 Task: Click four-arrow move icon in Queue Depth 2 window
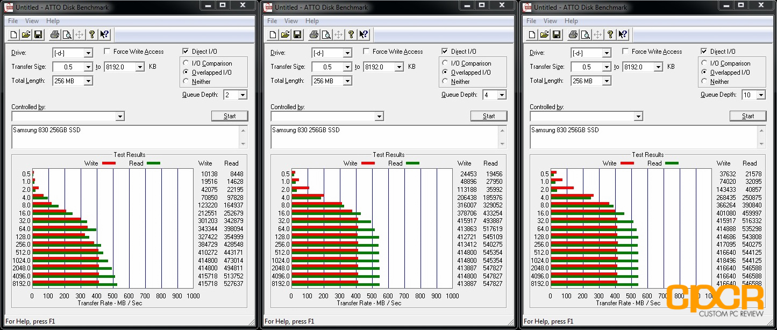[79, 35]
